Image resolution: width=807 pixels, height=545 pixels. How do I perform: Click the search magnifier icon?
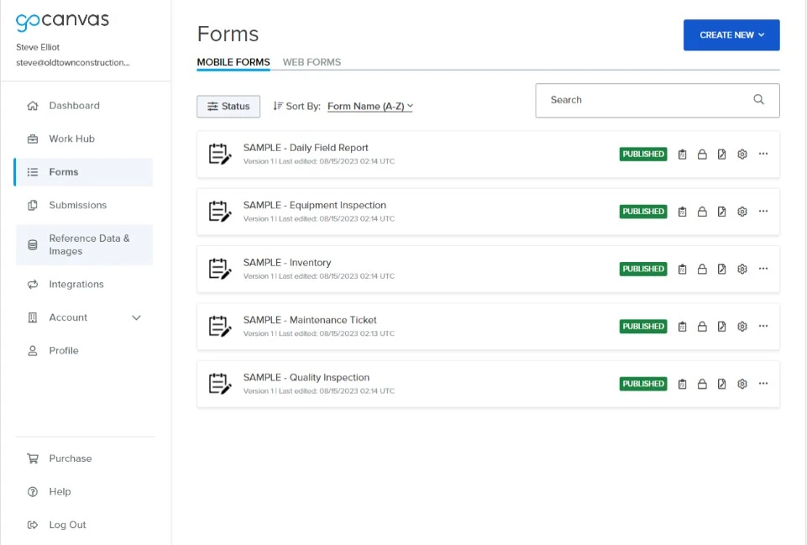pos(758,99)
